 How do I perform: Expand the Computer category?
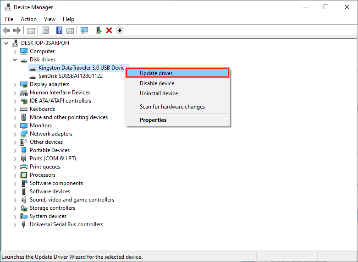click(x=15, y=52)
